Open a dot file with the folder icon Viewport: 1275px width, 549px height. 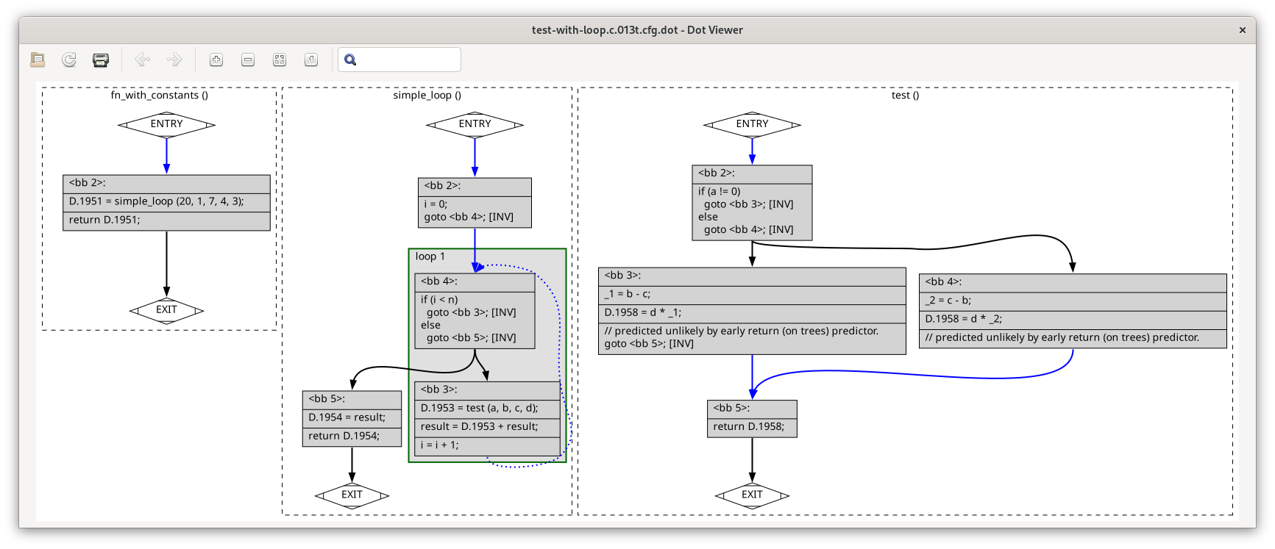pos(38,60)
